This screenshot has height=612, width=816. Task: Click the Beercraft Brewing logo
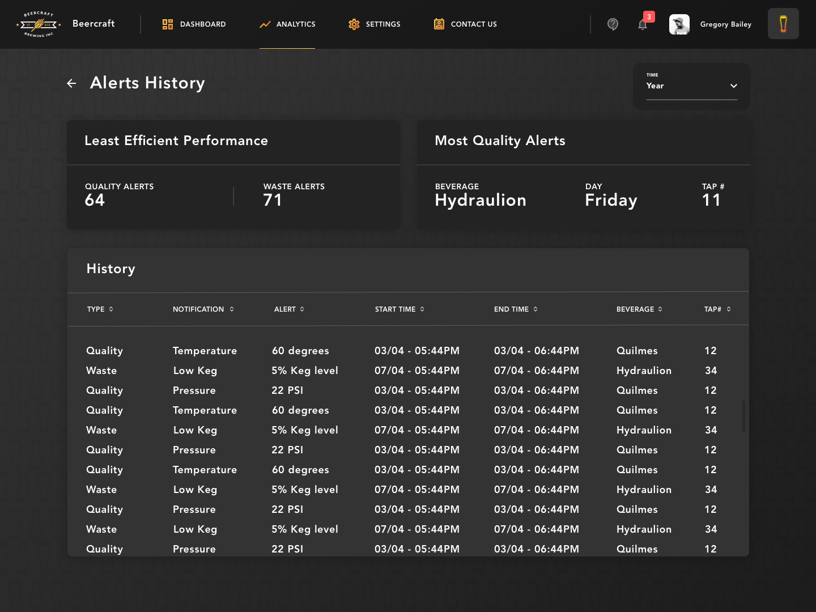39,24
